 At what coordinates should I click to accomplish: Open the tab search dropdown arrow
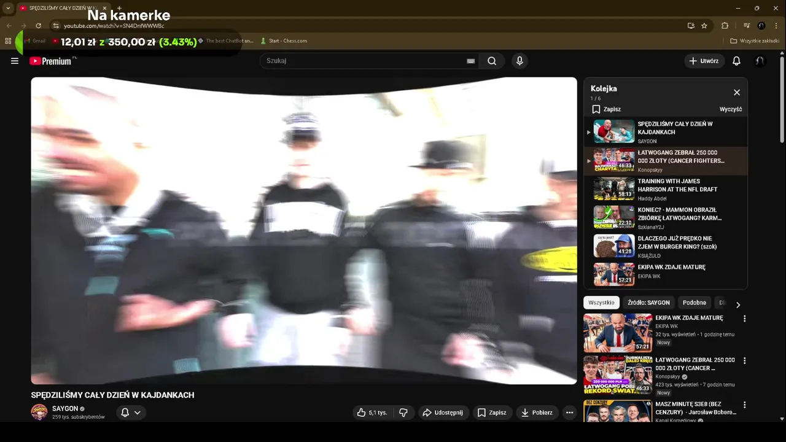8,8
